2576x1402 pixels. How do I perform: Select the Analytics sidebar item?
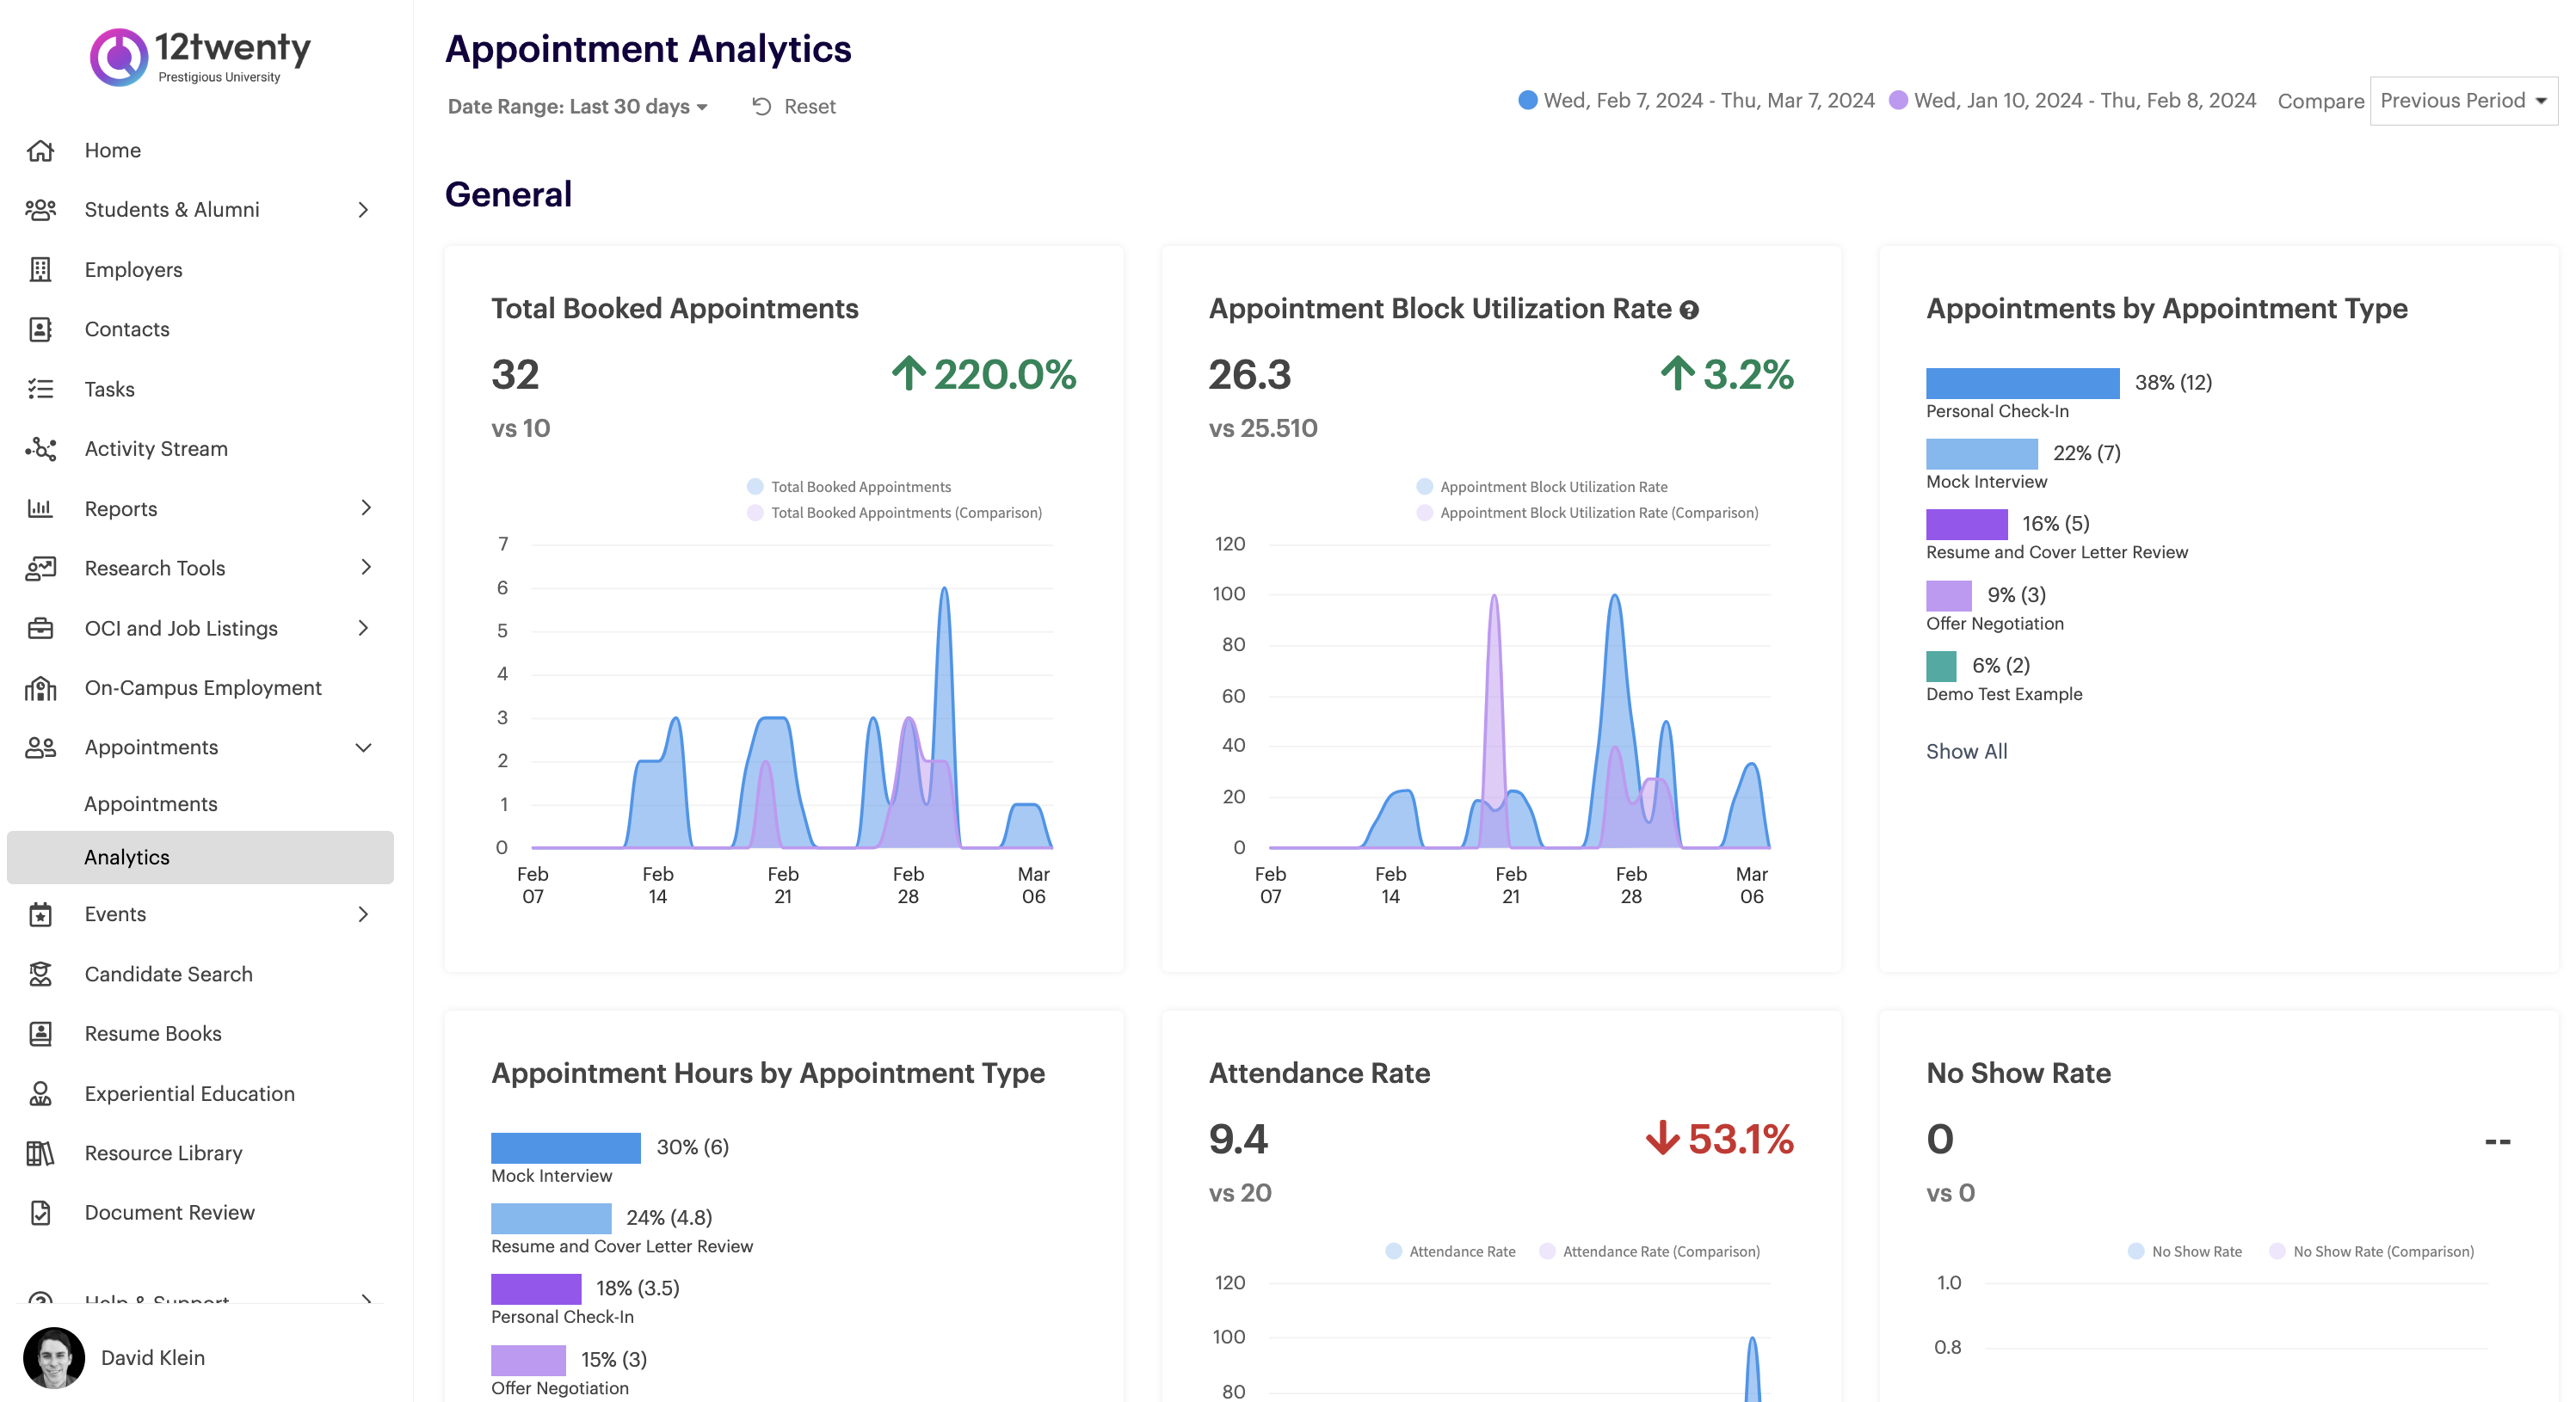(200, 857)
